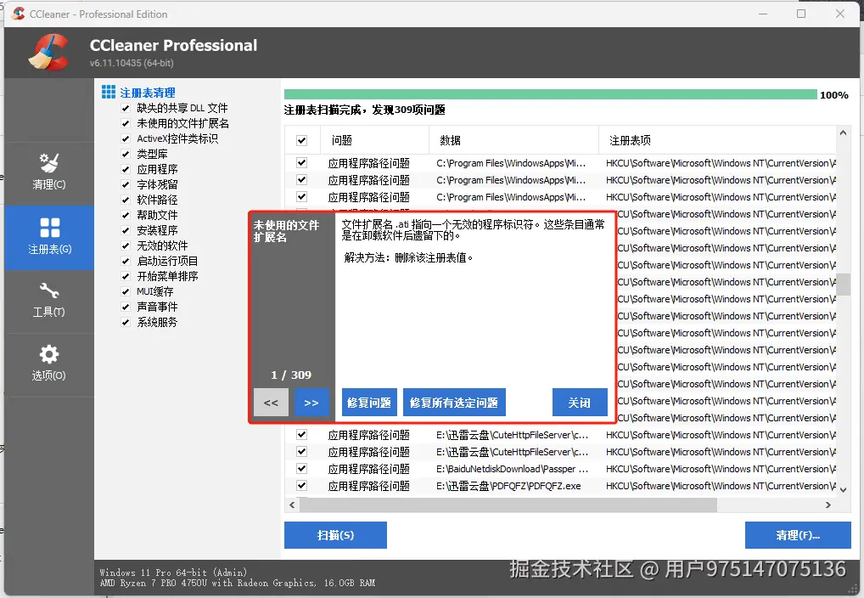Toggle the 系统服务 checkbox

coord(126,322)
